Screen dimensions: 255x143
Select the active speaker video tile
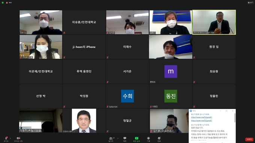coord(214,22)
